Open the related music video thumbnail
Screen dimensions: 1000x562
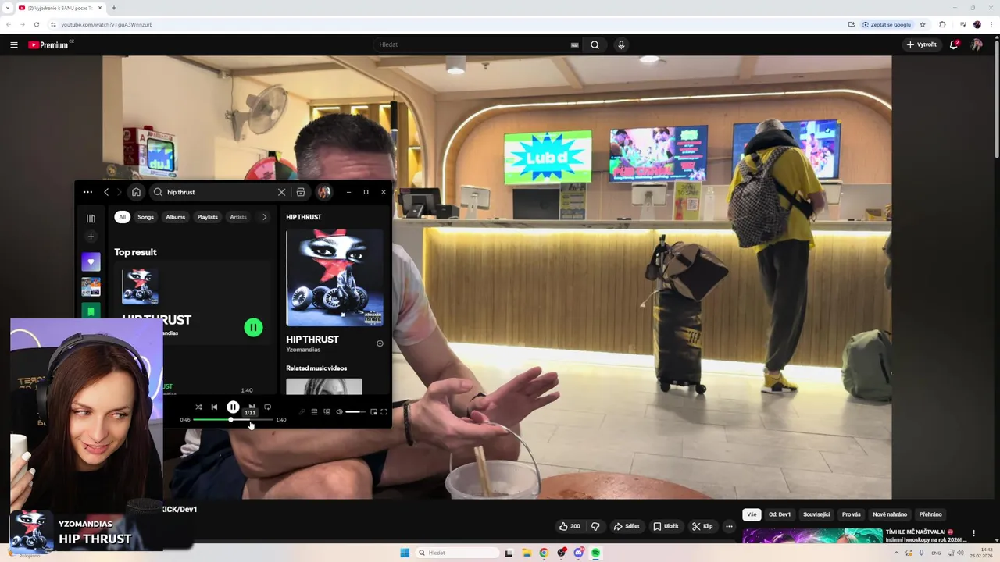click(324, 387)
